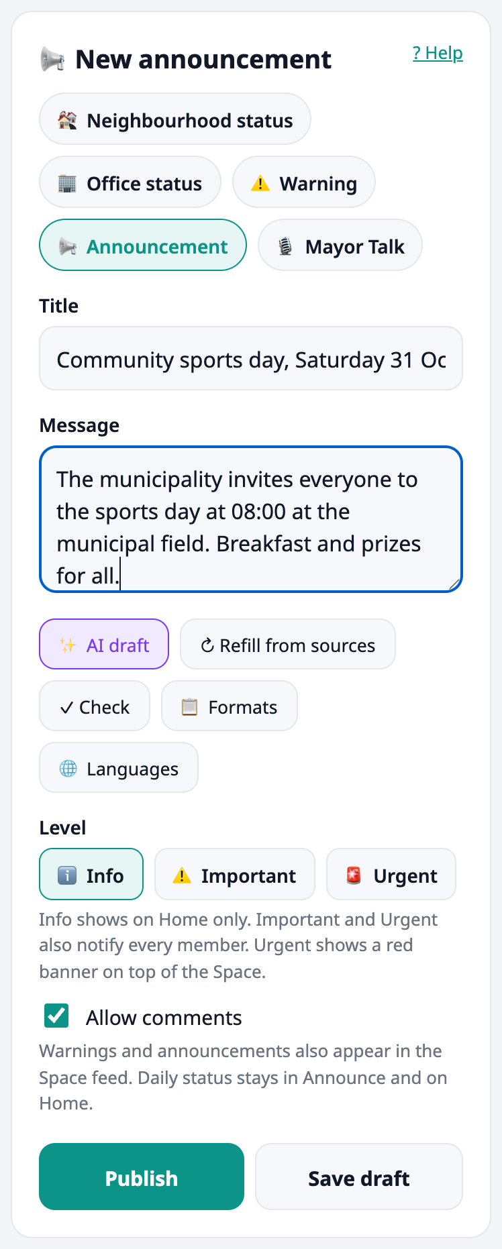Run the Check button
The width and height of the screenshot is (502, 1249).
[95, 706]
